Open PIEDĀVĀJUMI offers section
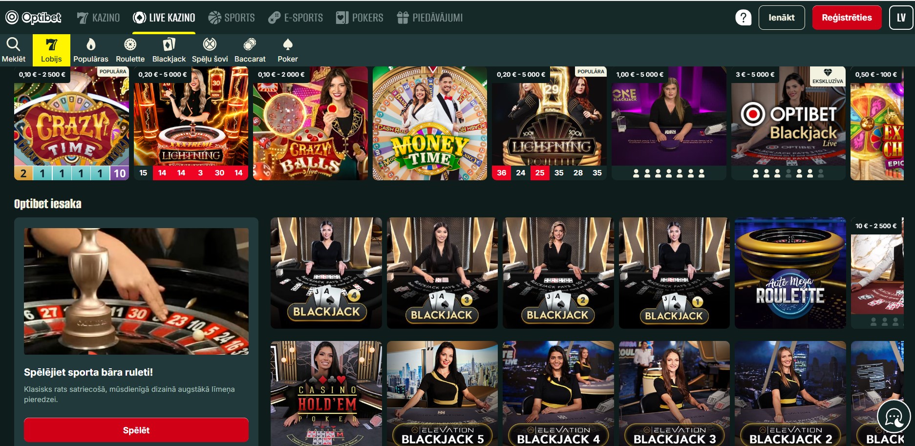 [429, 18]
